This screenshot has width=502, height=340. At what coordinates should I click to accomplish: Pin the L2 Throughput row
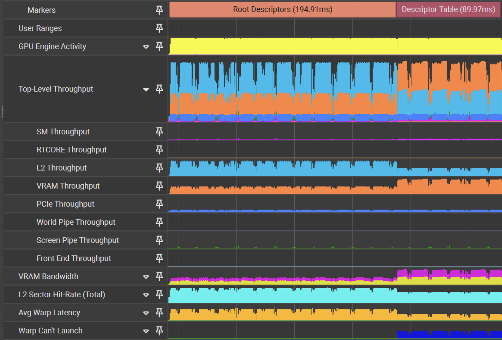coord(159,168)
